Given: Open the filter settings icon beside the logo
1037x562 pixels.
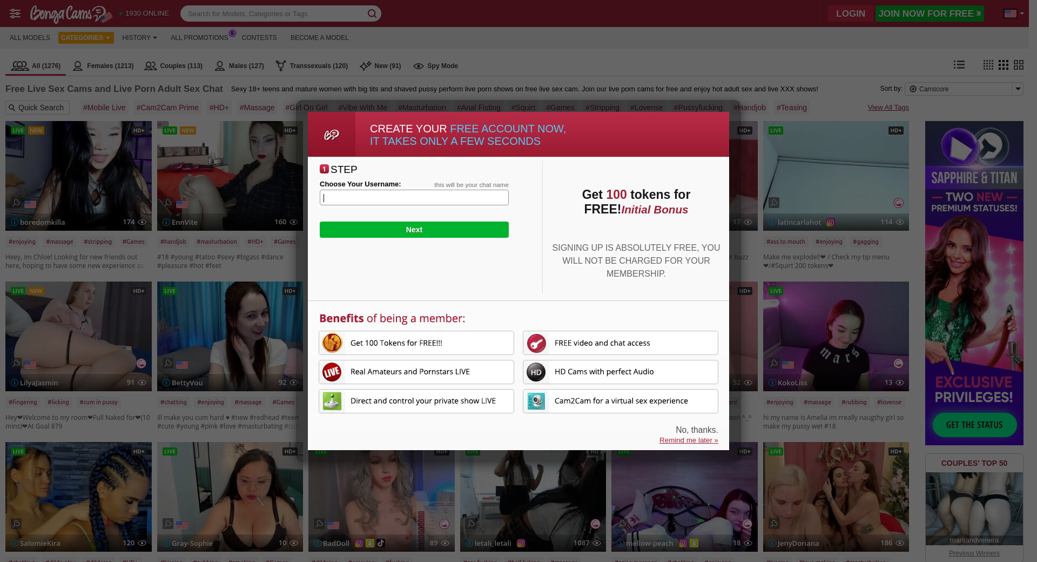Looking at the screenshot, I should pyautogui.click(x=15, y=14).
